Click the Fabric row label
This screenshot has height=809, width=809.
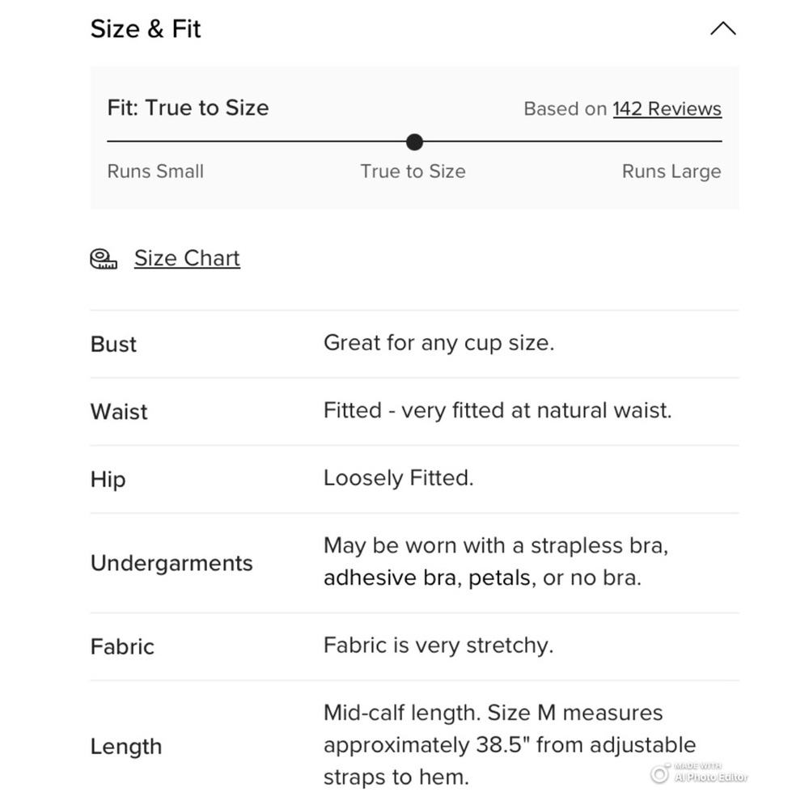click(122, 646)
